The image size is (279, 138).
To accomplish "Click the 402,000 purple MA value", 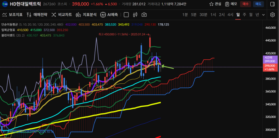I will click(71, 24).
